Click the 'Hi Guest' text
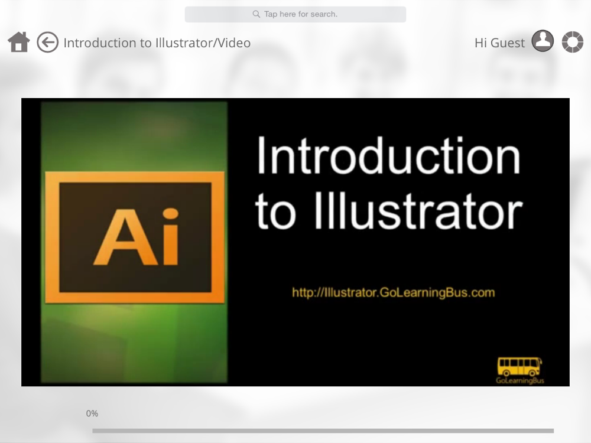This screenshot has height=443, width=591. [x=499, y=43]
